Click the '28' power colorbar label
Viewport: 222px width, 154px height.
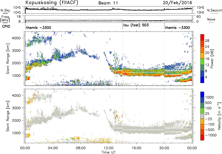click(x=207, y=41)
